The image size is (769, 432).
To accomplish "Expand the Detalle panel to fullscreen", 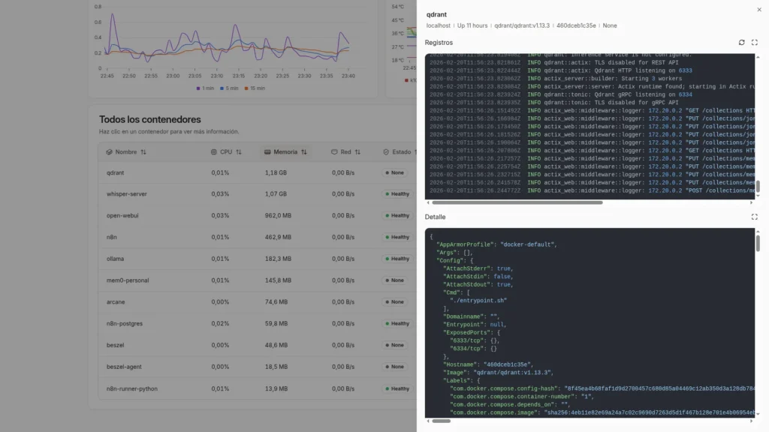I will pyautogui.click(x=755, y=217).
